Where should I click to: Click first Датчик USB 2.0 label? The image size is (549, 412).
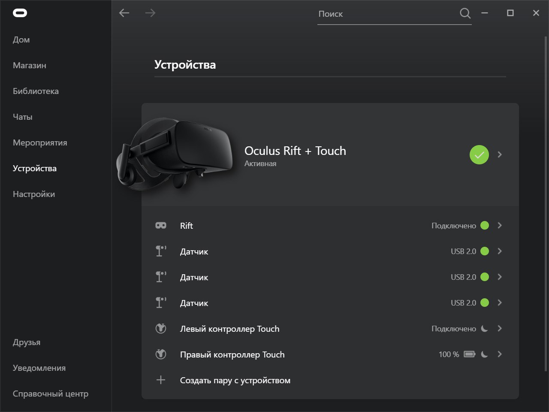click(x=463, y=251)
